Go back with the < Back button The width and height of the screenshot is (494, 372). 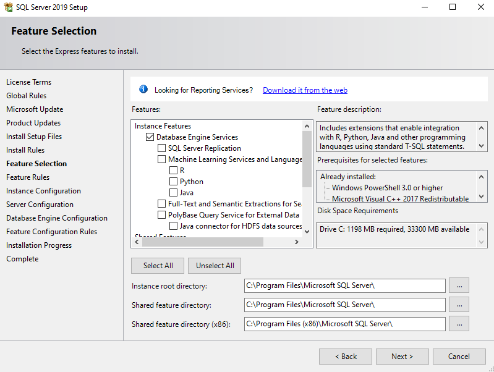point(346,357)
